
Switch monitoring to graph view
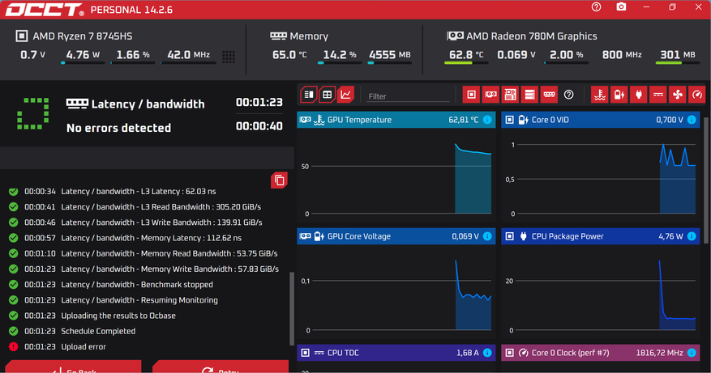click(x=346, y=95)
